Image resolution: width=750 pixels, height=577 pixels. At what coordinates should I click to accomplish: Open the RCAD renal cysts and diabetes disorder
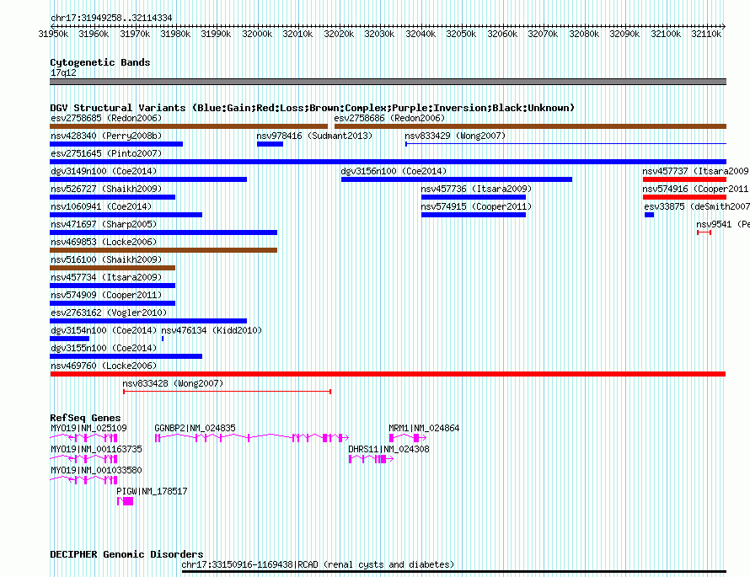pyautogui.click(x=454, y=571)
